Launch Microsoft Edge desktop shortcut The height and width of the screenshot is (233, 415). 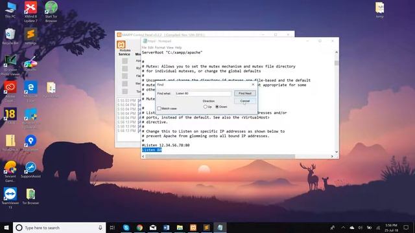click(30, 91)
